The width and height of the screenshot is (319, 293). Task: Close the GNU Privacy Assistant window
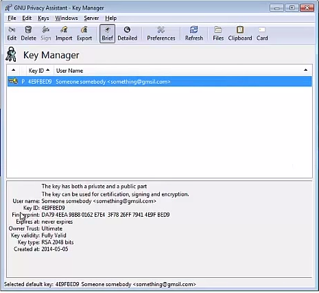(x=307, y=8)
